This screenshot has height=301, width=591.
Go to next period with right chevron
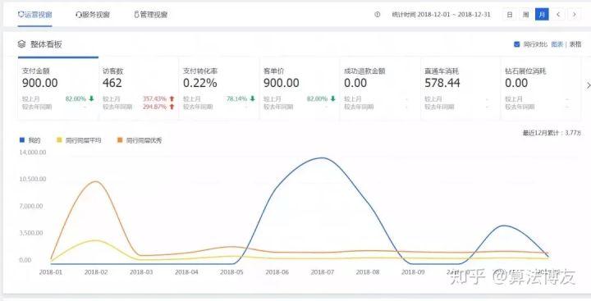[575, 15]
